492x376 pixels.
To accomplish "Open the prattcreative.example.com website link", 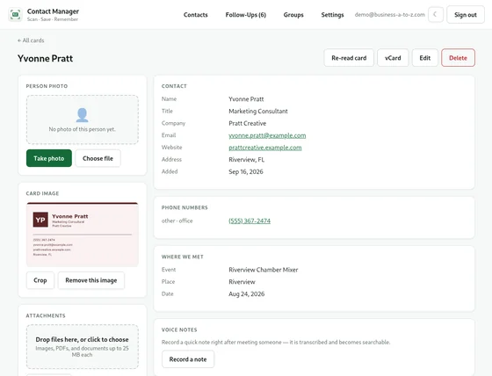I will (x=264, y=148).
